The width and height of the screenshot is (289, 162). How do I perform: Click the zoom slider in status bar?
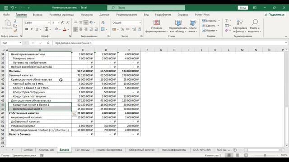pyautogui.click(x=265, y=155)
